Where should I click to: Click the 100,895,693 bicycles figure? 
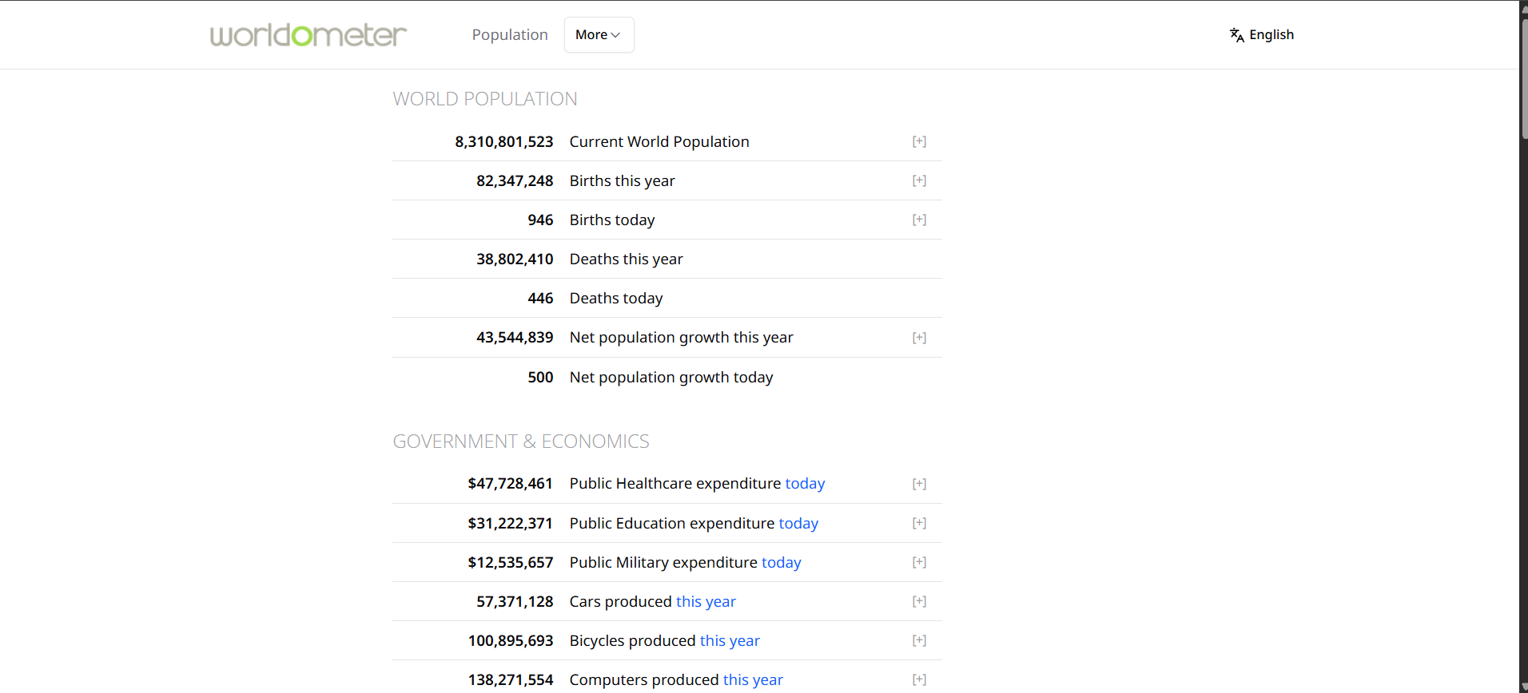[x=511, y=640]
